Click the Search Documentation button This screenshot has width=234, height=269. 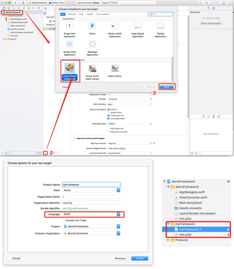[x=211, y=23]
